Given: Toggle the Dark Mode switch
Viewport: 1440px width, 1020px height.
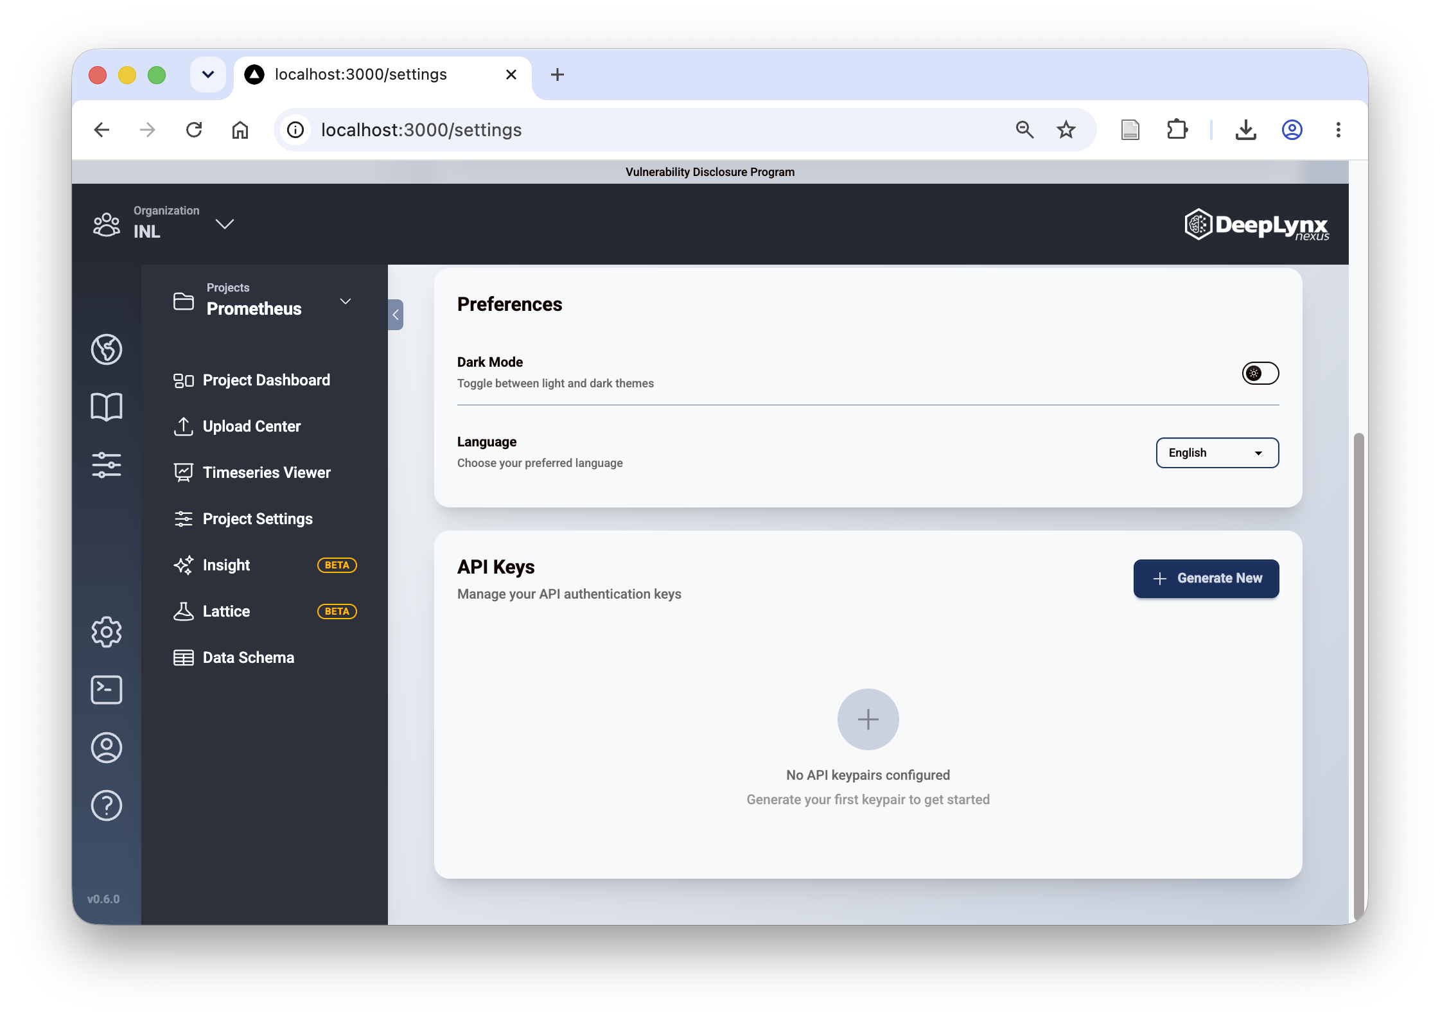Looking at the screenshot, I should coord(1260,373).
